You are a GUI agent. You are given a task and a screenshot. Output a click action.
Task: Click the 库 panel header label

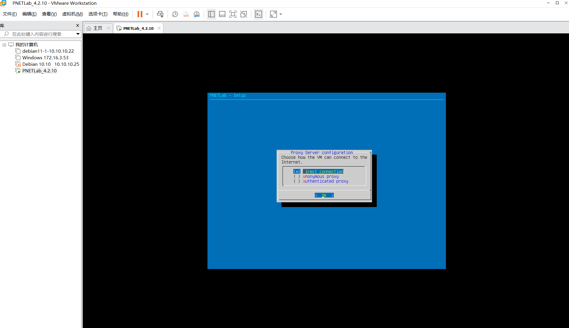click(x=2, y=26)
